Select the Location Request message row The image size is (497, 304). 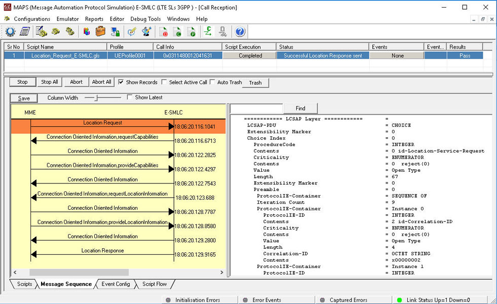pos(118,126)
